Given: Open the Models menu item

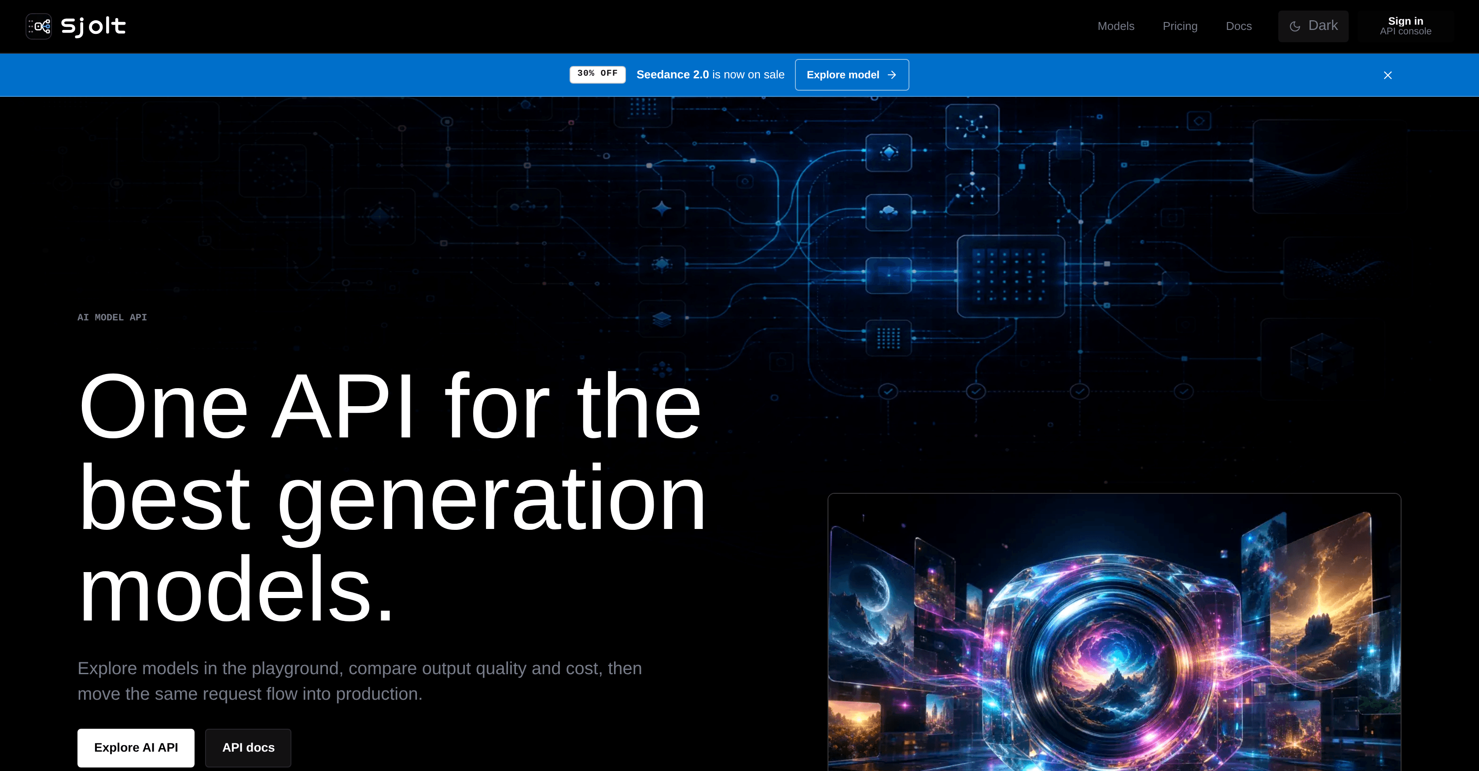Looking at the screenshot, I should pos(1115,26).
